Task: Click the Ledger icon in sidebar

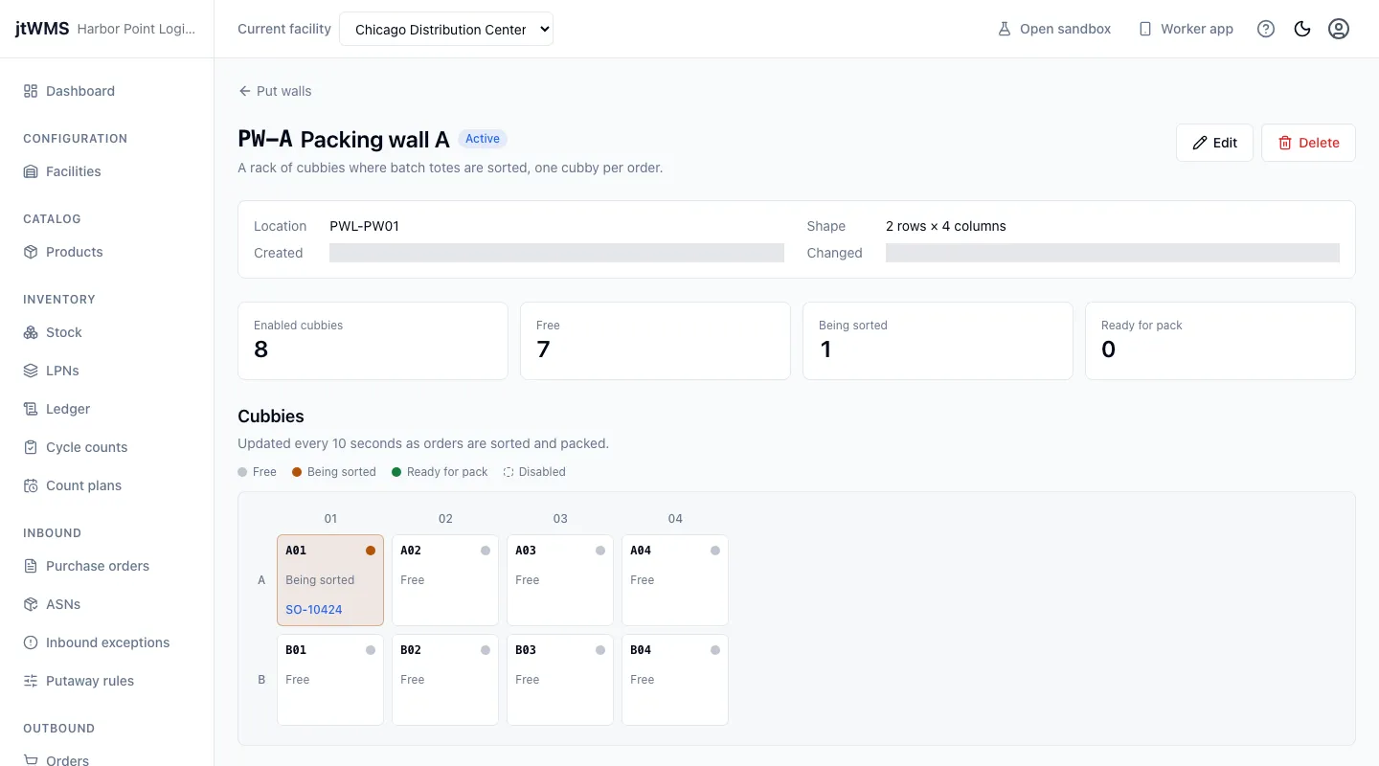Action: [x=31, y=409]
